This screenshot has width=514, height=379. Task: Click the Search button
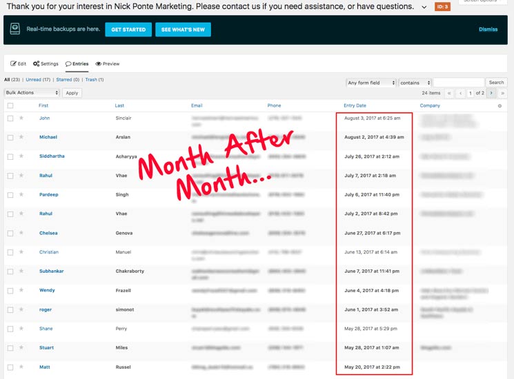pos(496,83)
